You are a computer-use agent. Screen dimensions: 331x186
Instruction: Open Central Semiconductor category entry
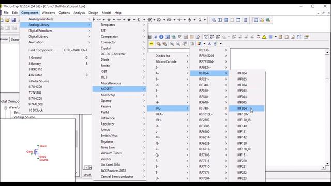click(119, 177)
